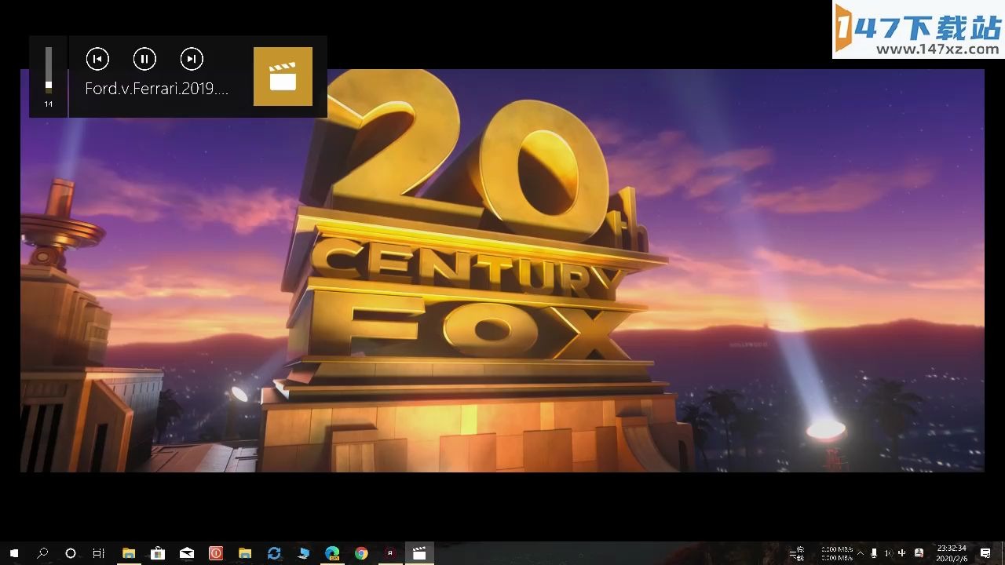
Task: Open the clock showing 23:32:34
Action: [951, 553]
